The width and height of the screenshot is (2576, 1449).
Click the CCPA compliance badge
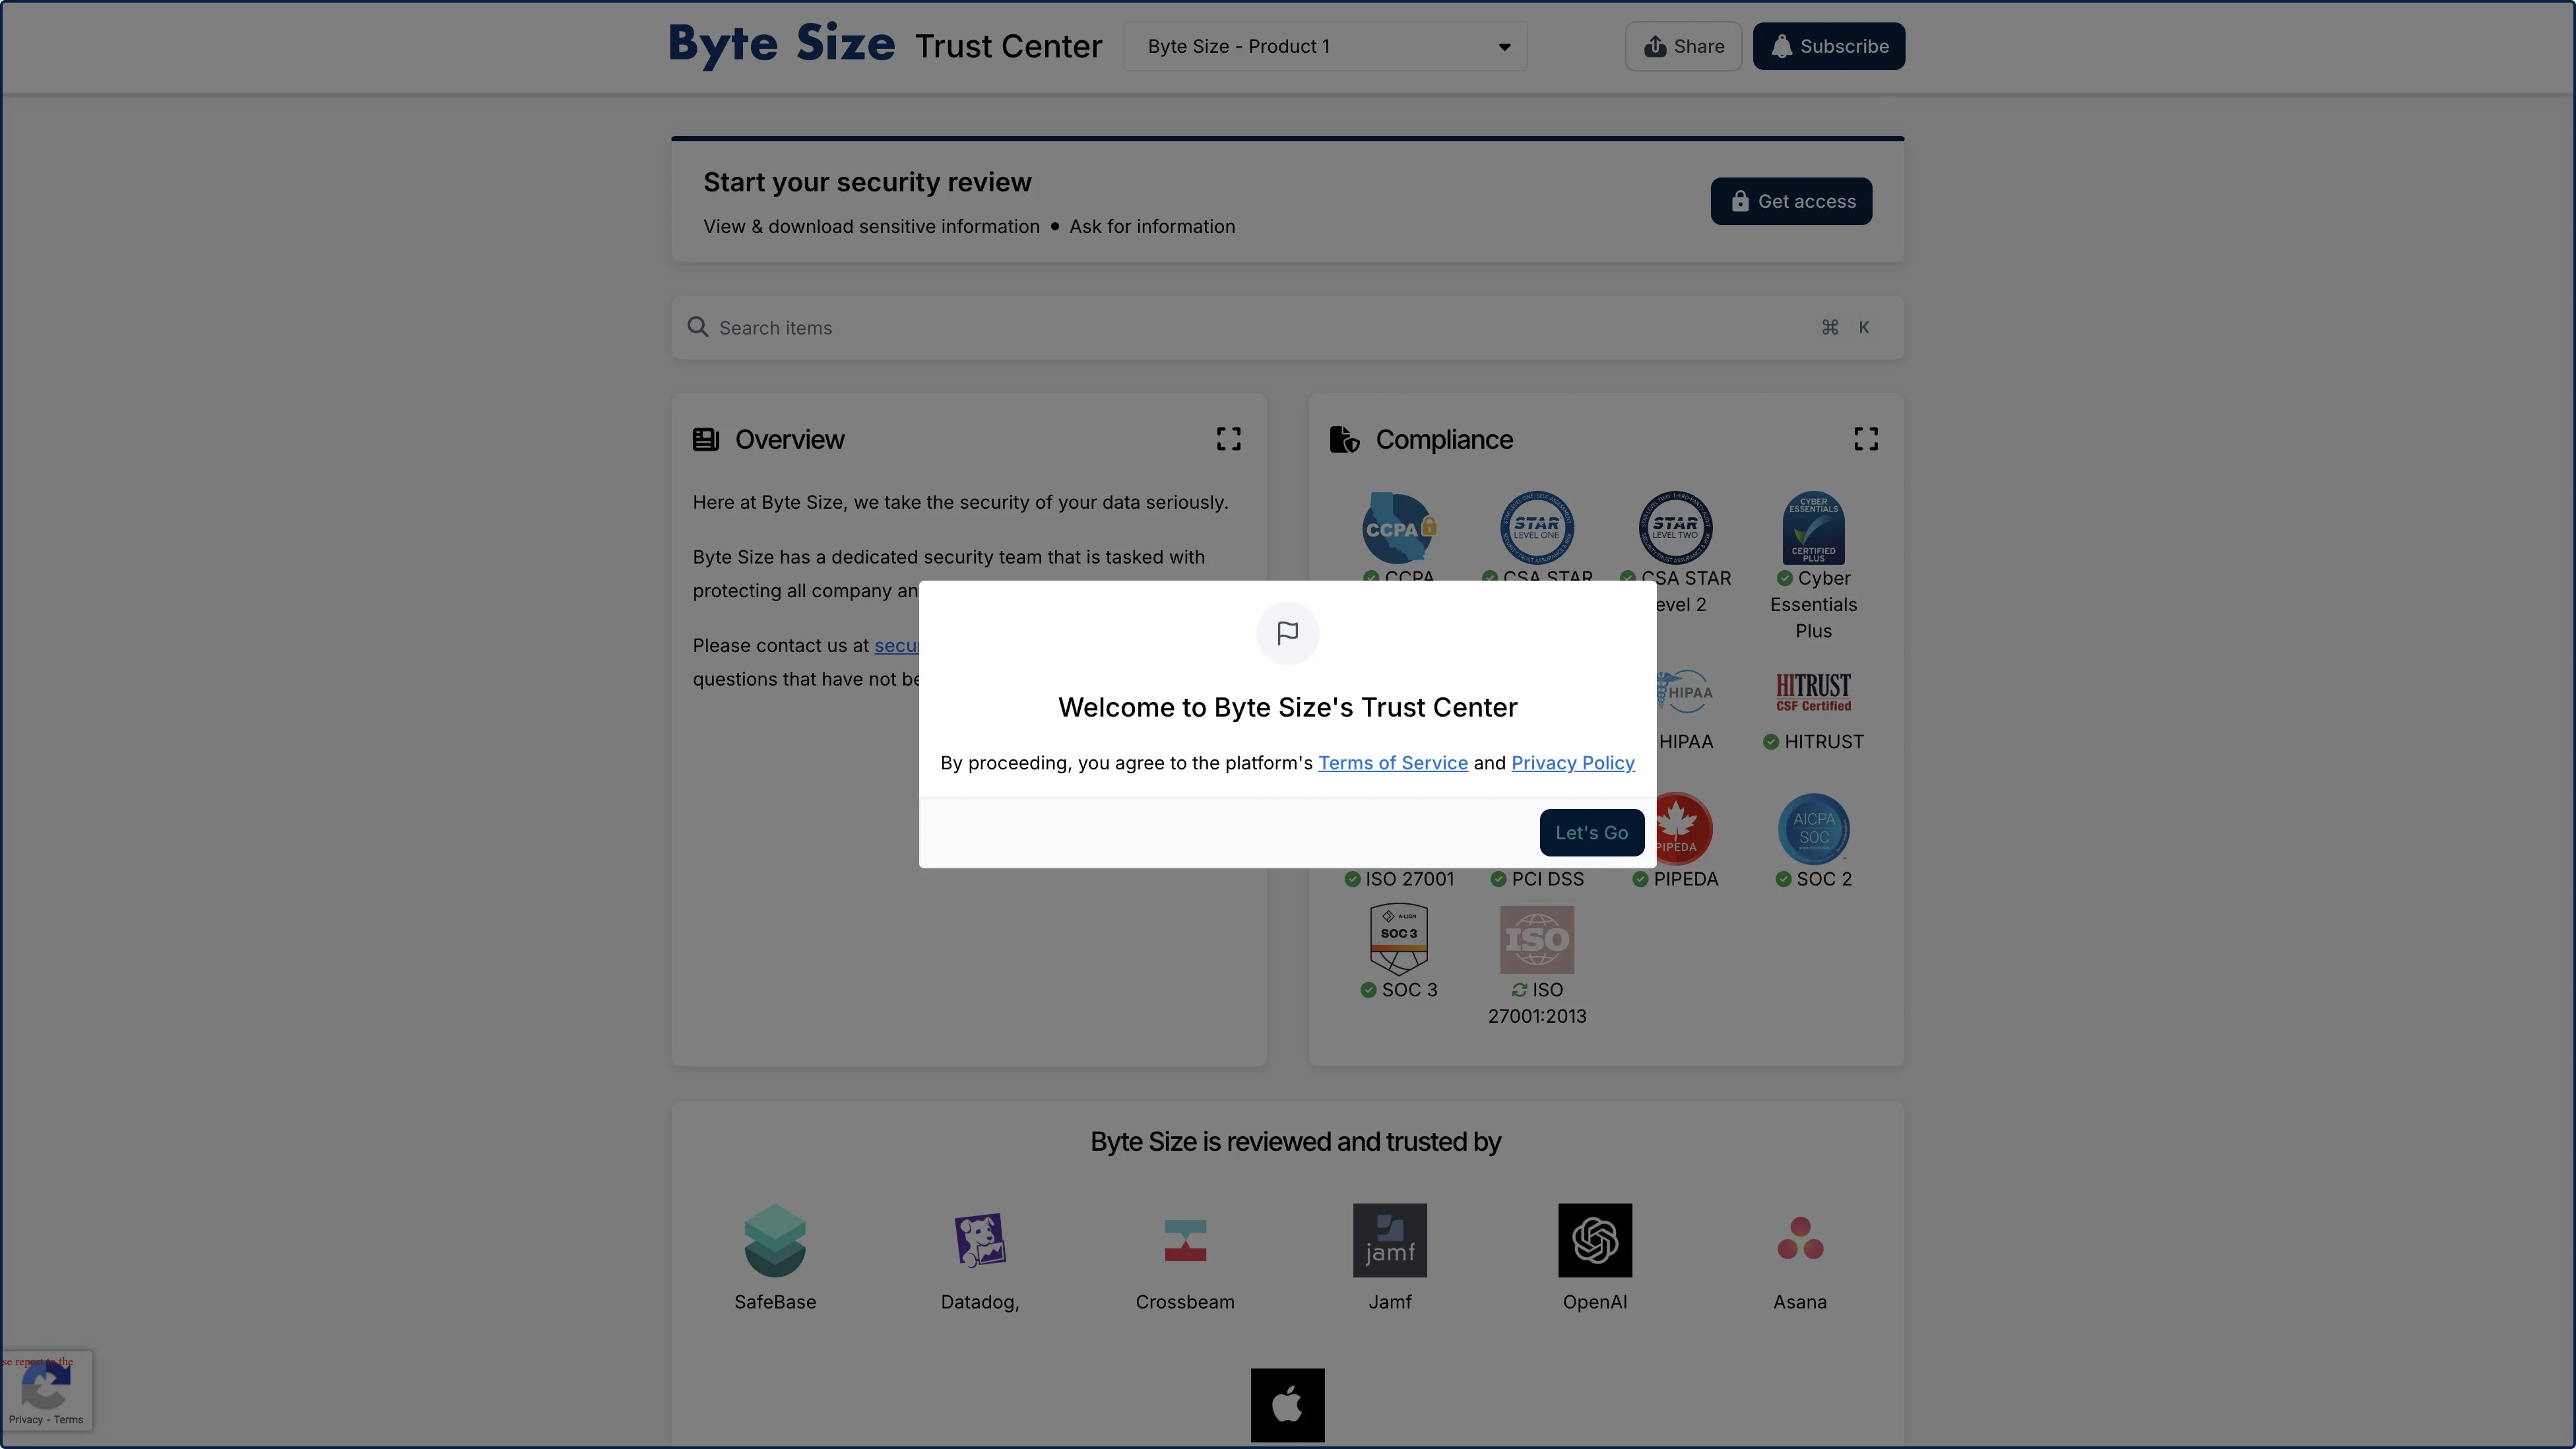pos(1398,528)
